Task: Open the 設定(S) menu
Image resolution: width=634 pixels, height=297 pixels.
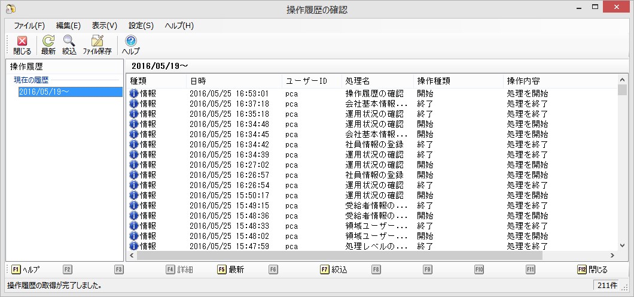Action: (141, 26)
